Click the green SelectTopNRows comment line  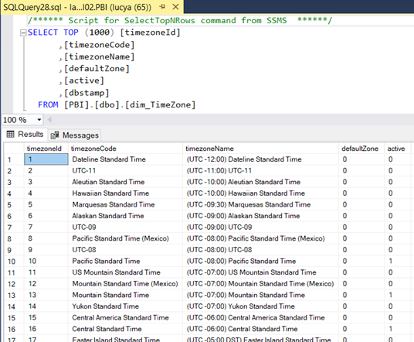(x=180, y=20)
